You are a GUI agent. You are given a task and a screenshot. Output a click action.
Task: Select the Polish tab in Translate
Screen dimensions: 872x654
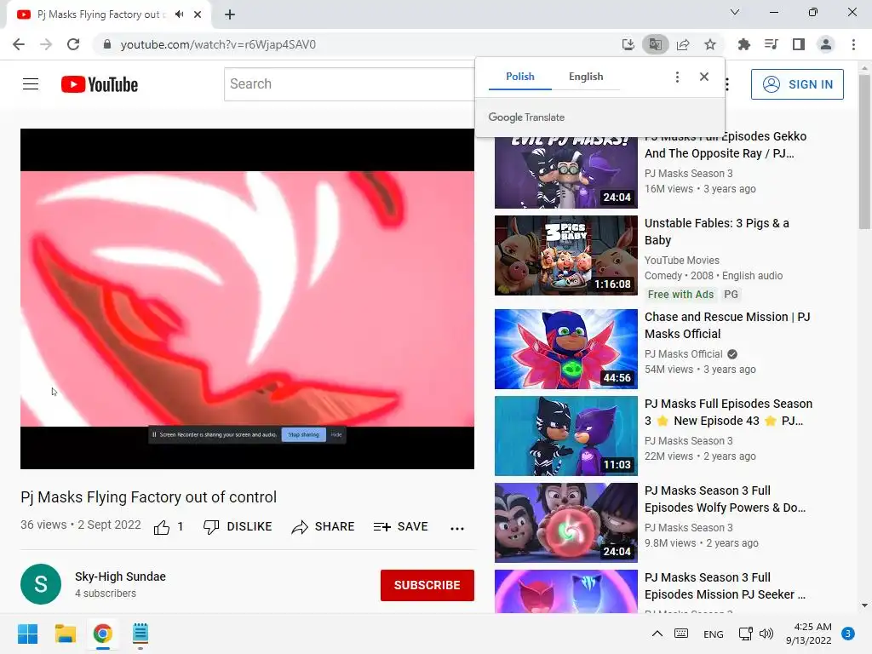pos(520,77)
